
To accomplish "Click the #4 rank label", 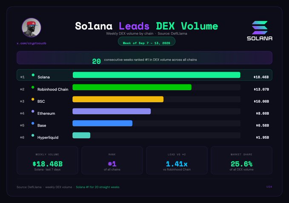I will [22, 113].
